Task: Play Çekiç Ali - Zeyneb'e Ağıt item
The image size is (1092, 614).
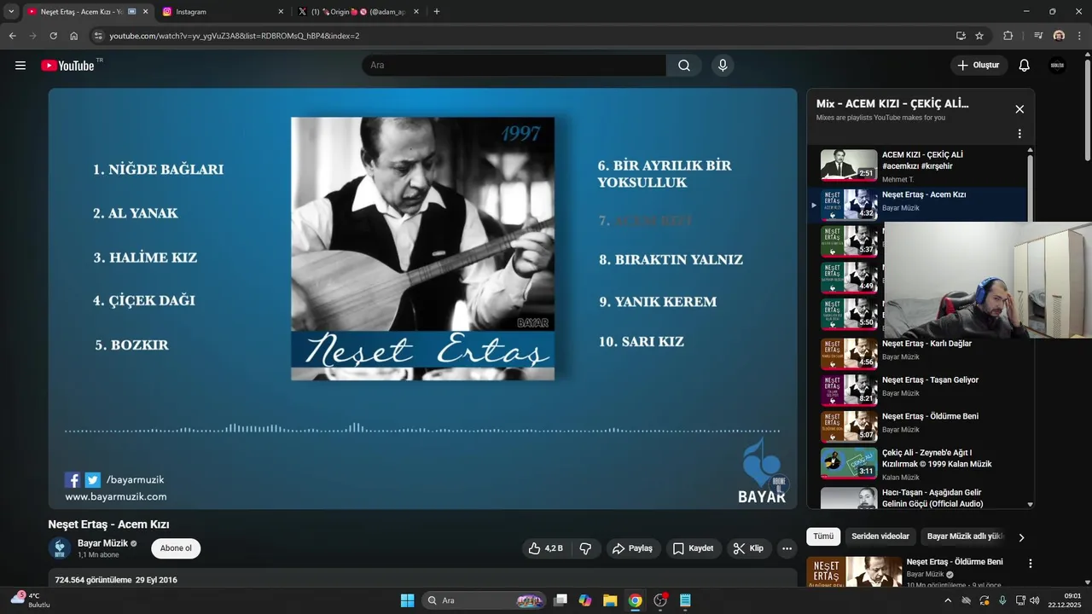Action: point(917,463)
